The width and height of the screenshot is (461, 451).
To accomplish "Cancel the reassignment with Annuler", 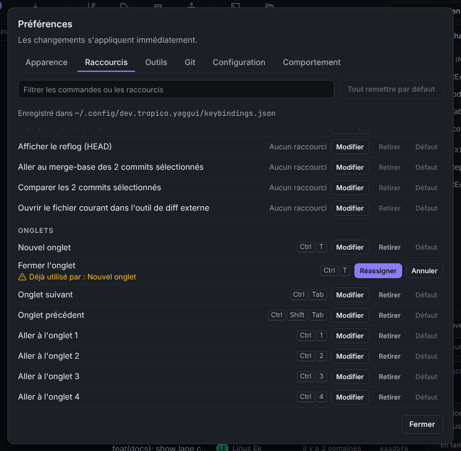I will pos(424,271).
